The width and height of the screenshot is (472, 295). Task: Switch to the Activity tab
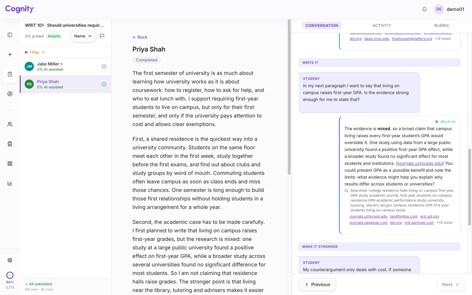click(381, 26)
